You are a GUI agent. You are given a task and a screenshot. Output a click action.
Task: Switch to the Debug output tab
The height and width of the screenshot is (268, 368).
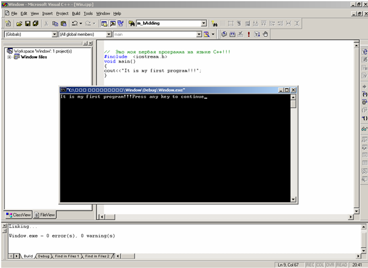coord(44,256)
